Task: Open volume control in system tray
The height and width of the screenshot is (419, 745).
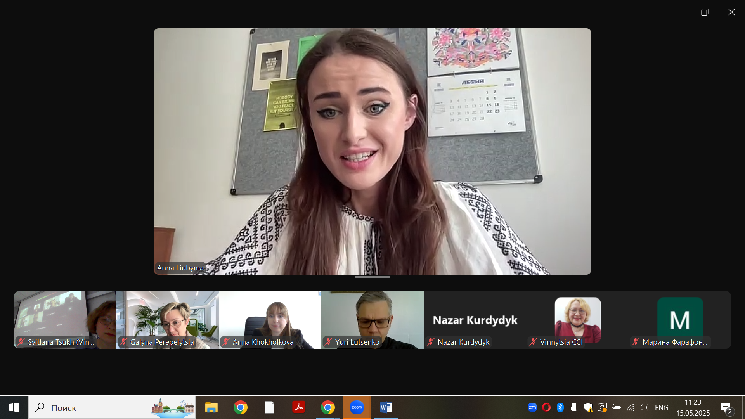Action: (x=644, y=407)
